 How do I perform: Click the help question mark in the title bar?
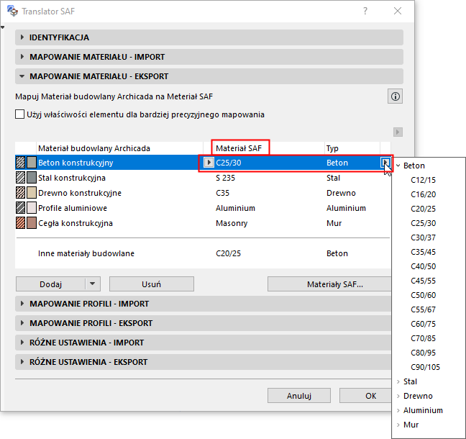point(365,11)
